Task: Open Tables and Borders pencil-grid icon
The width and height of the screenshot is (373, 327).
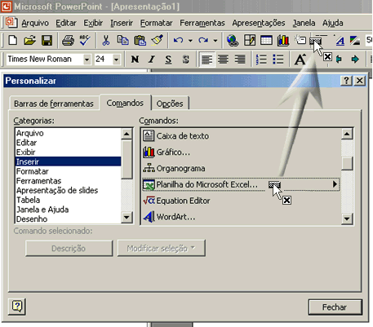Action: tap(250, 40)
